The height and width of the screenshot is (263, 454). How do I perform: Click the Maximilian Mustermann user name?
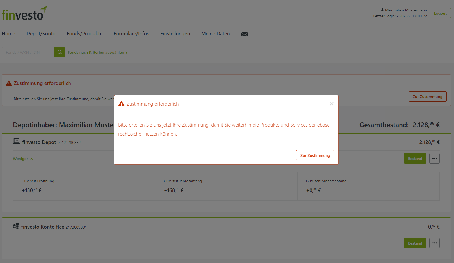coord(406,10)
